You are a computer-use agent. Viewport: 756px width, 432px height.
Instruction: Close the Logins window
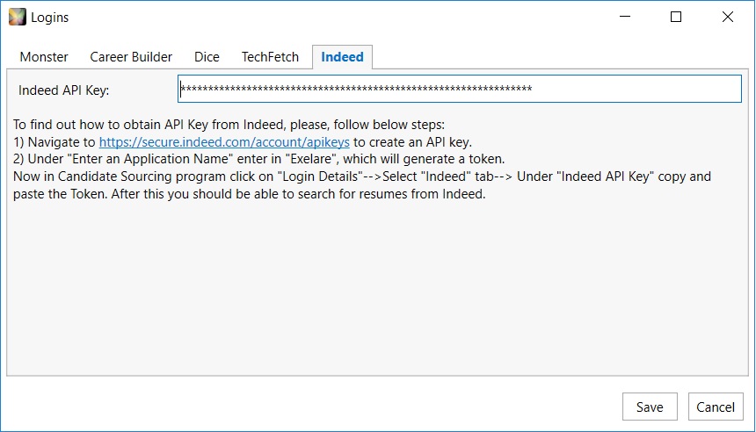[x=728, y=17]
